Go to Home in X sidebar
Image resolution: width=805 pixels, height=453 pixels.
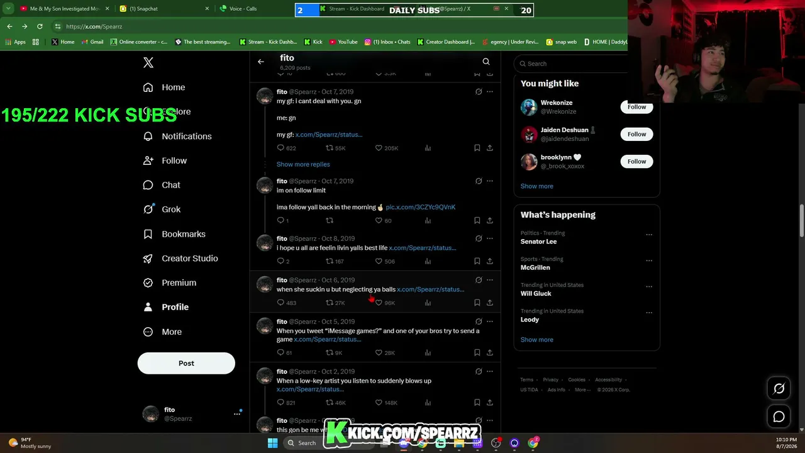(164, 87)
